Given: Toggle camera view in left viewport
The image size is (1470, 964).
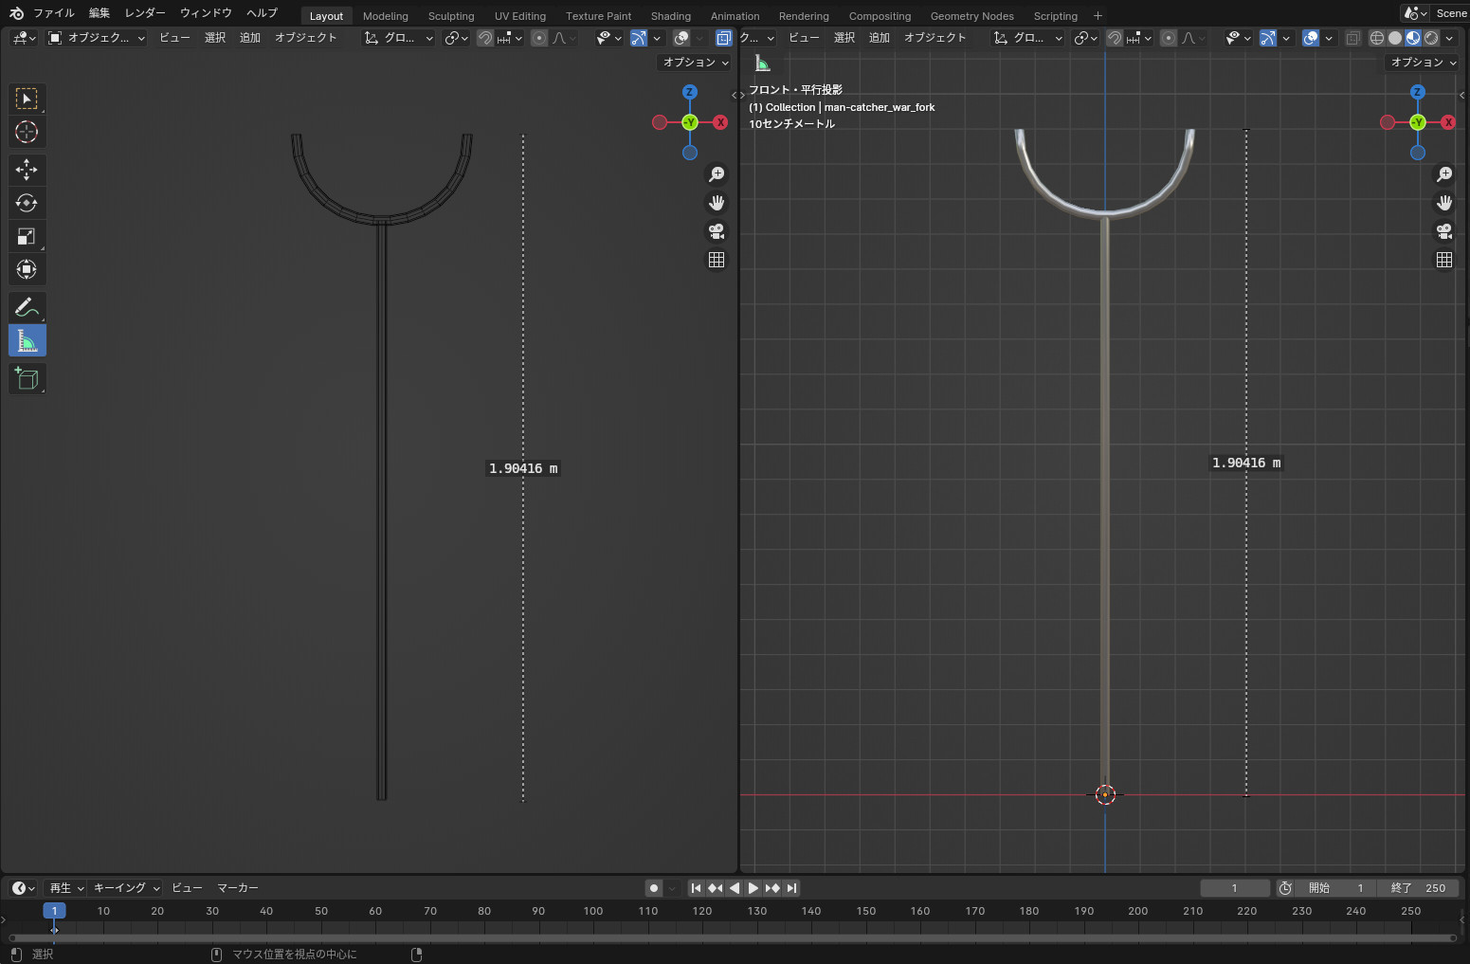Looking at the screenshot, I should coord(717,231).
